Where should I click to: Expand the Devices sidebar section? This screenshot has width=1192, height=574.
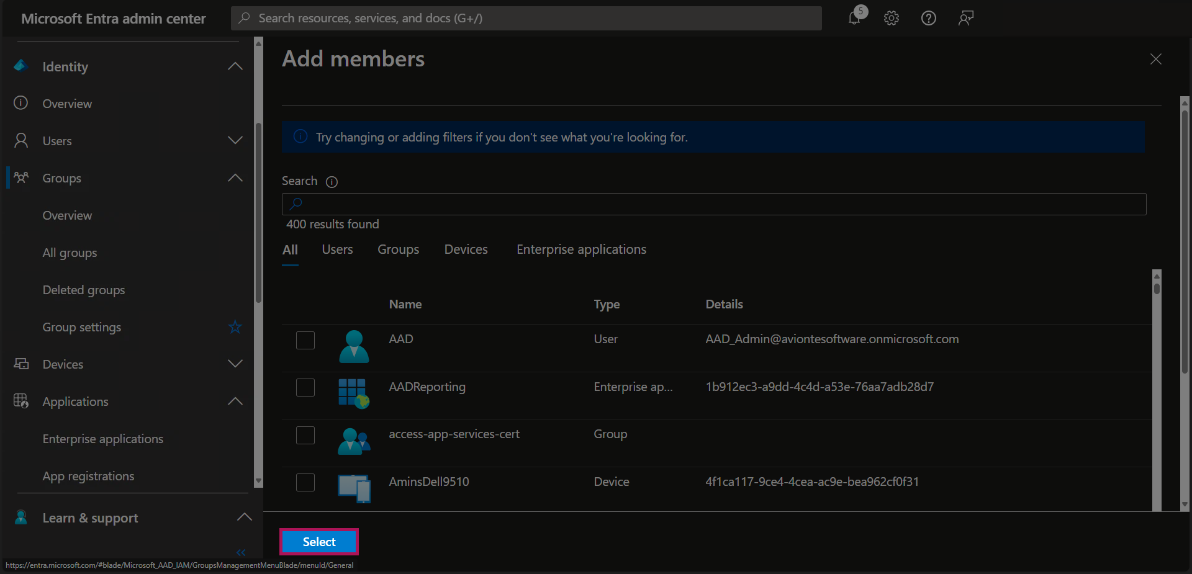pos(235,364)
